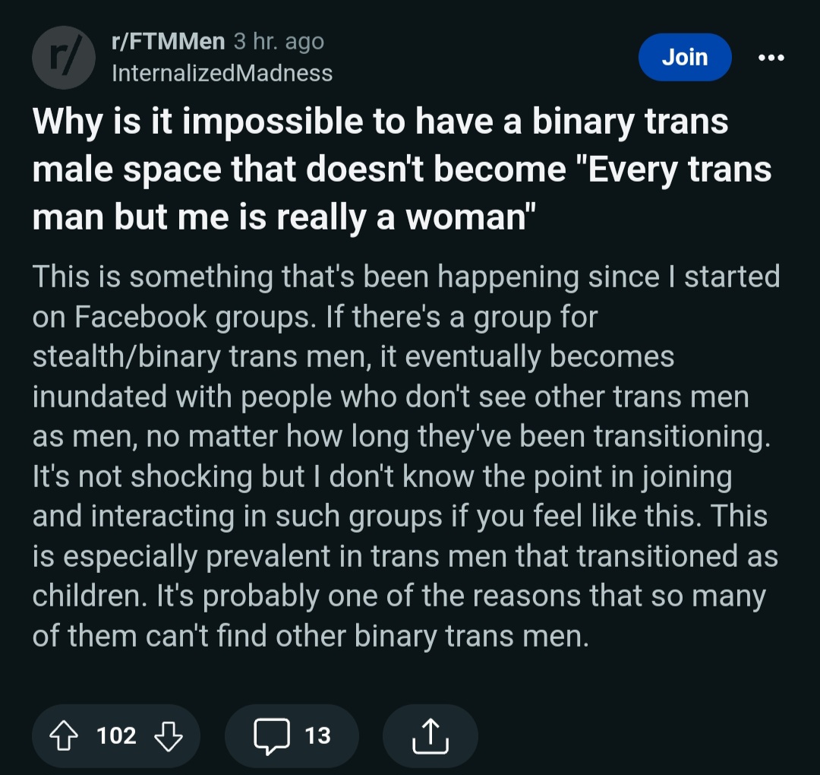
Task: Open the r/FTMMen subreddit link
Action: click(168, 41)
